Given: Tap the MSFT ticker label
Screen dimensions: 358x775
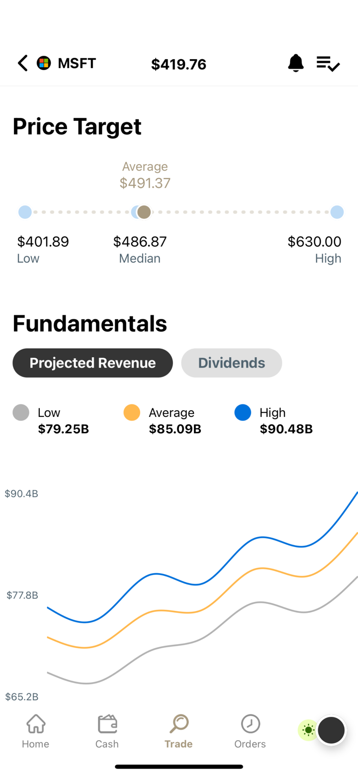Looking at the screenshot, I should coord(77,63).
